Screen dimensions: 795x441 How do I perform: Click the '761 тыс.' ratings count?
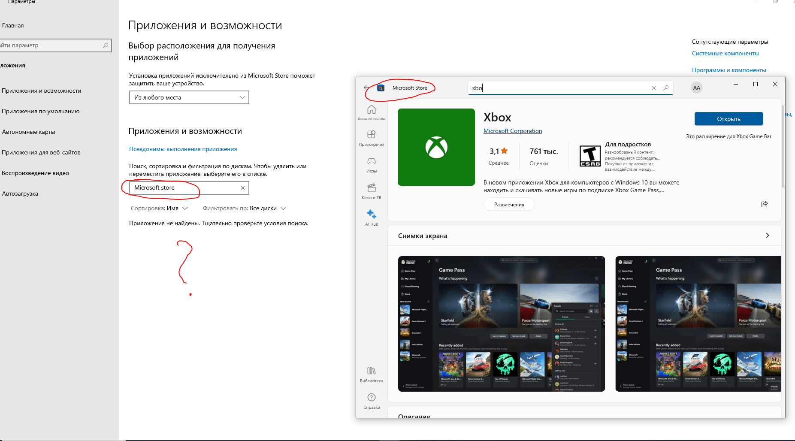tap(544, 151)
